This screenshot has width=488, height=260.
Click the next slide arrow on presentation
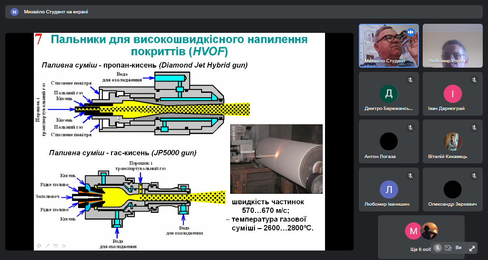pyautogui.click(x=63, y=246)
